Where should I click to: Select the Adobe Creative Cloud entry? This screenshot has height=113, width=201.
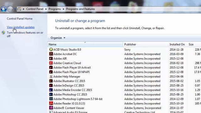coord(67,63)
